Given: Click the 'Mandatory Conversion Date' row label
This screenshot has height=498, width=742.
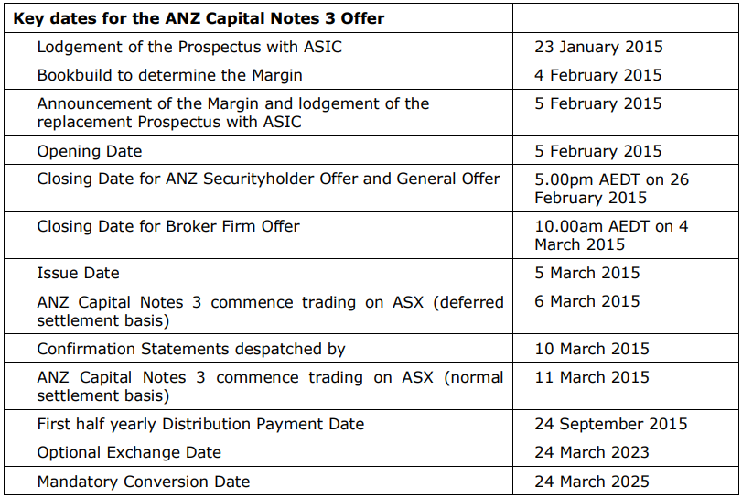Looking at the screenshot, I should click(x=143, y=482).
